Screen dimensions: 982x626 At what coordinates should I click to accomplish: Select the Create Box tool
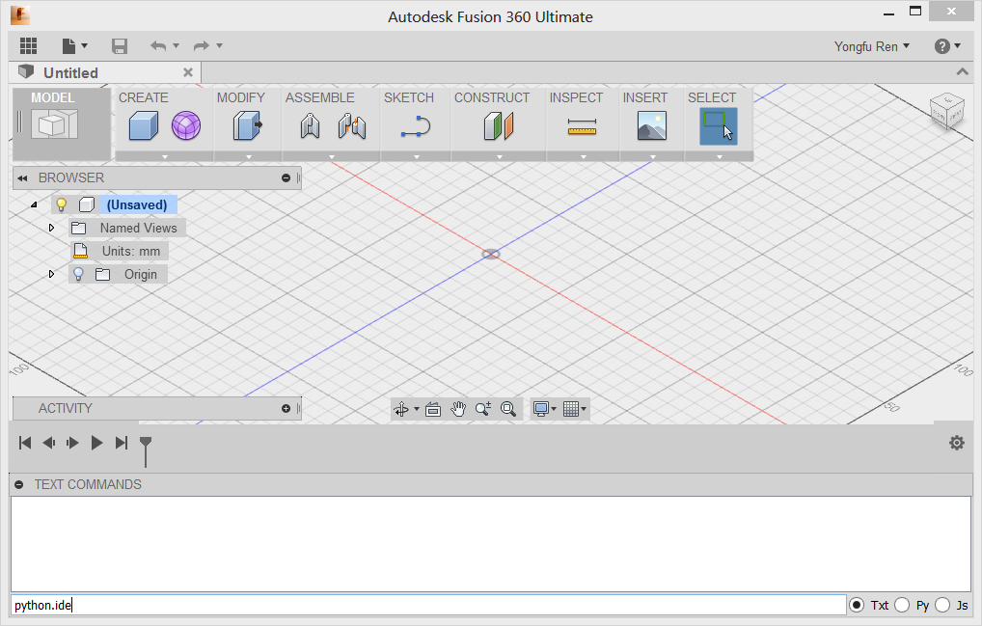point(143,126)
